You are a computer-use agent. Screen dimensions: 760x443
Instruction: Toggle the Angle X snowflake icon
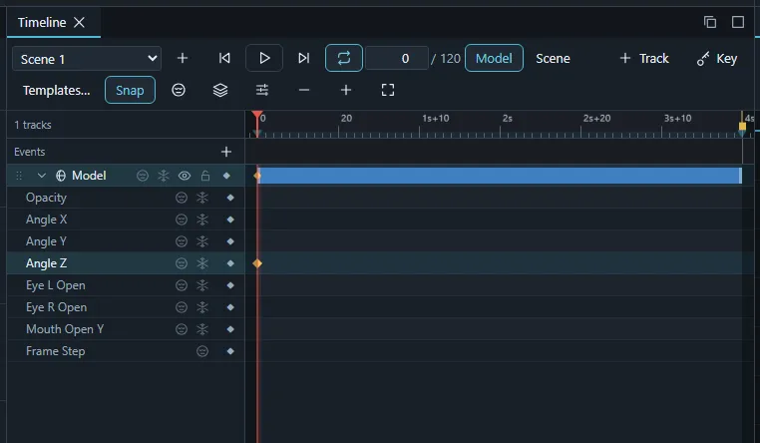point(202,220)
